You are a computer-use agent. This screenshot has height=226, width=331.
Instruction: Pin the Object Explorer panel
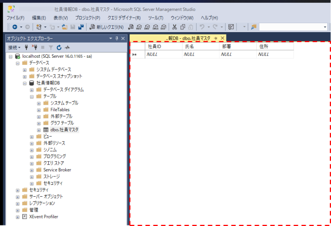(x=117, y=38)
